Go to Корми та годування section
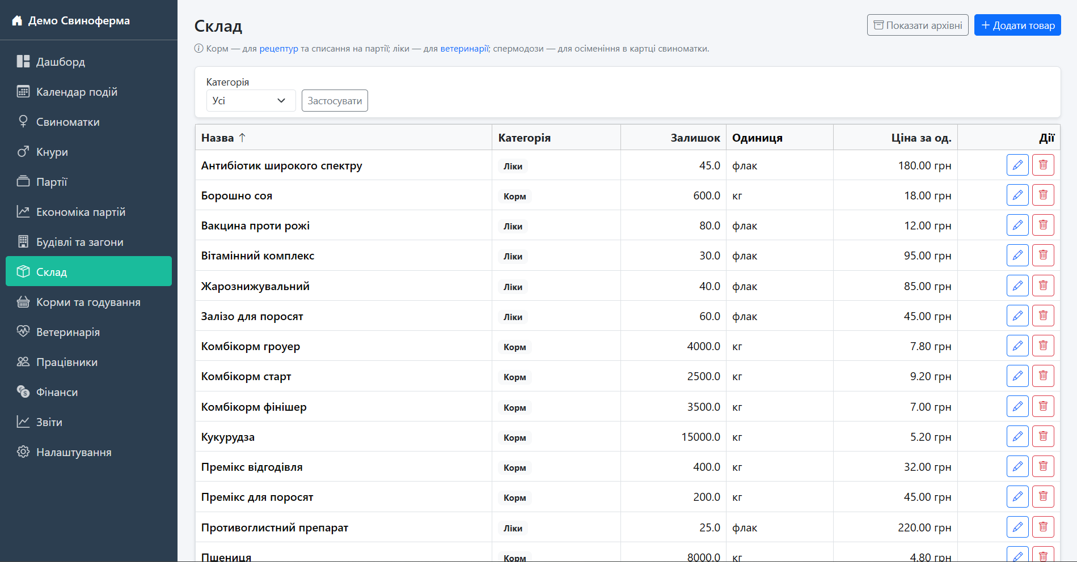The height and width of the screenshot is (562, 1077). (88, 302)
